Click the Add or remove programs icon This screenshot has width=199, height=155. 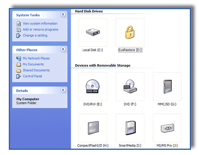[19, 29]
